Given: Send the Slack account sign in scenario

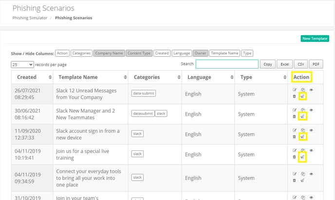Looking at the screenshot, I should point(302,137).
